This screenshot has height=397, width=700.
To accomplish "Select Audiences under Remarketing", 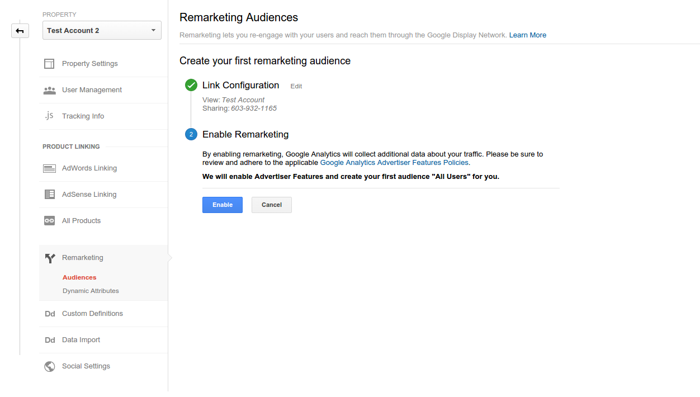I will (x=79, y=277).
